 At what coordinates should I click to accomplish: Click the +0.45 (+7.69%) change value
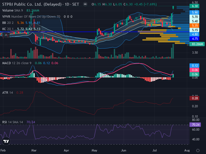tap(145, 4)
